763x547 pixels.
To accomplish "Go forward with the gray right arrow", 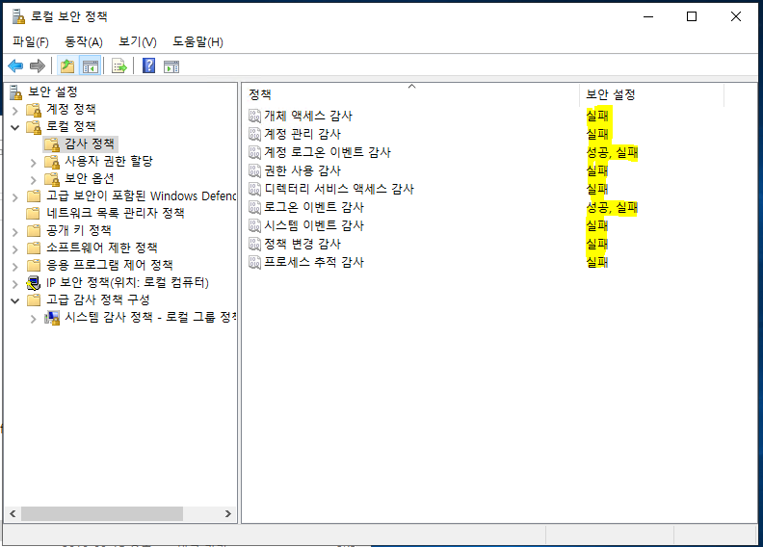I will (x=38, y=66).
